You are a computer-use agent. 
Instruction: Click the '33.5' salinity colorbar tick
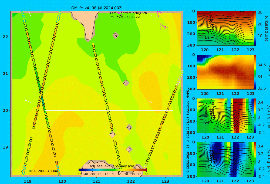tap(262, 88)
